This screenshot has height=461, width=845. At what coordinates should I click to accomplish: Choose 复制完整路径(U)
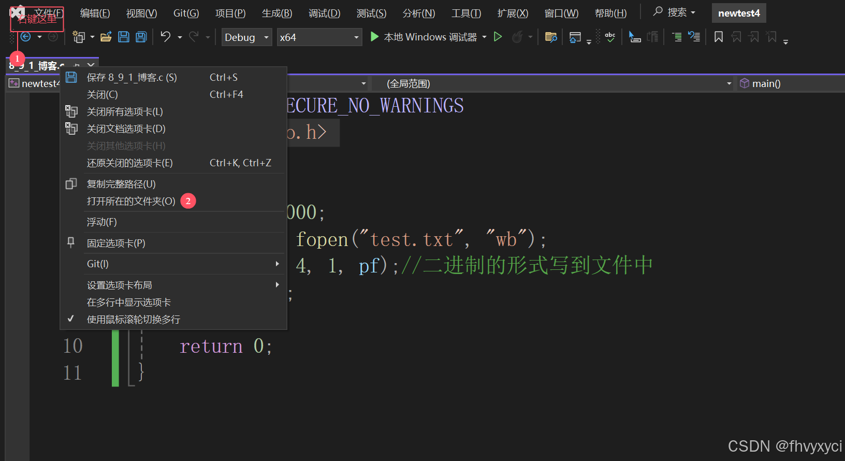tap(173, 184)
